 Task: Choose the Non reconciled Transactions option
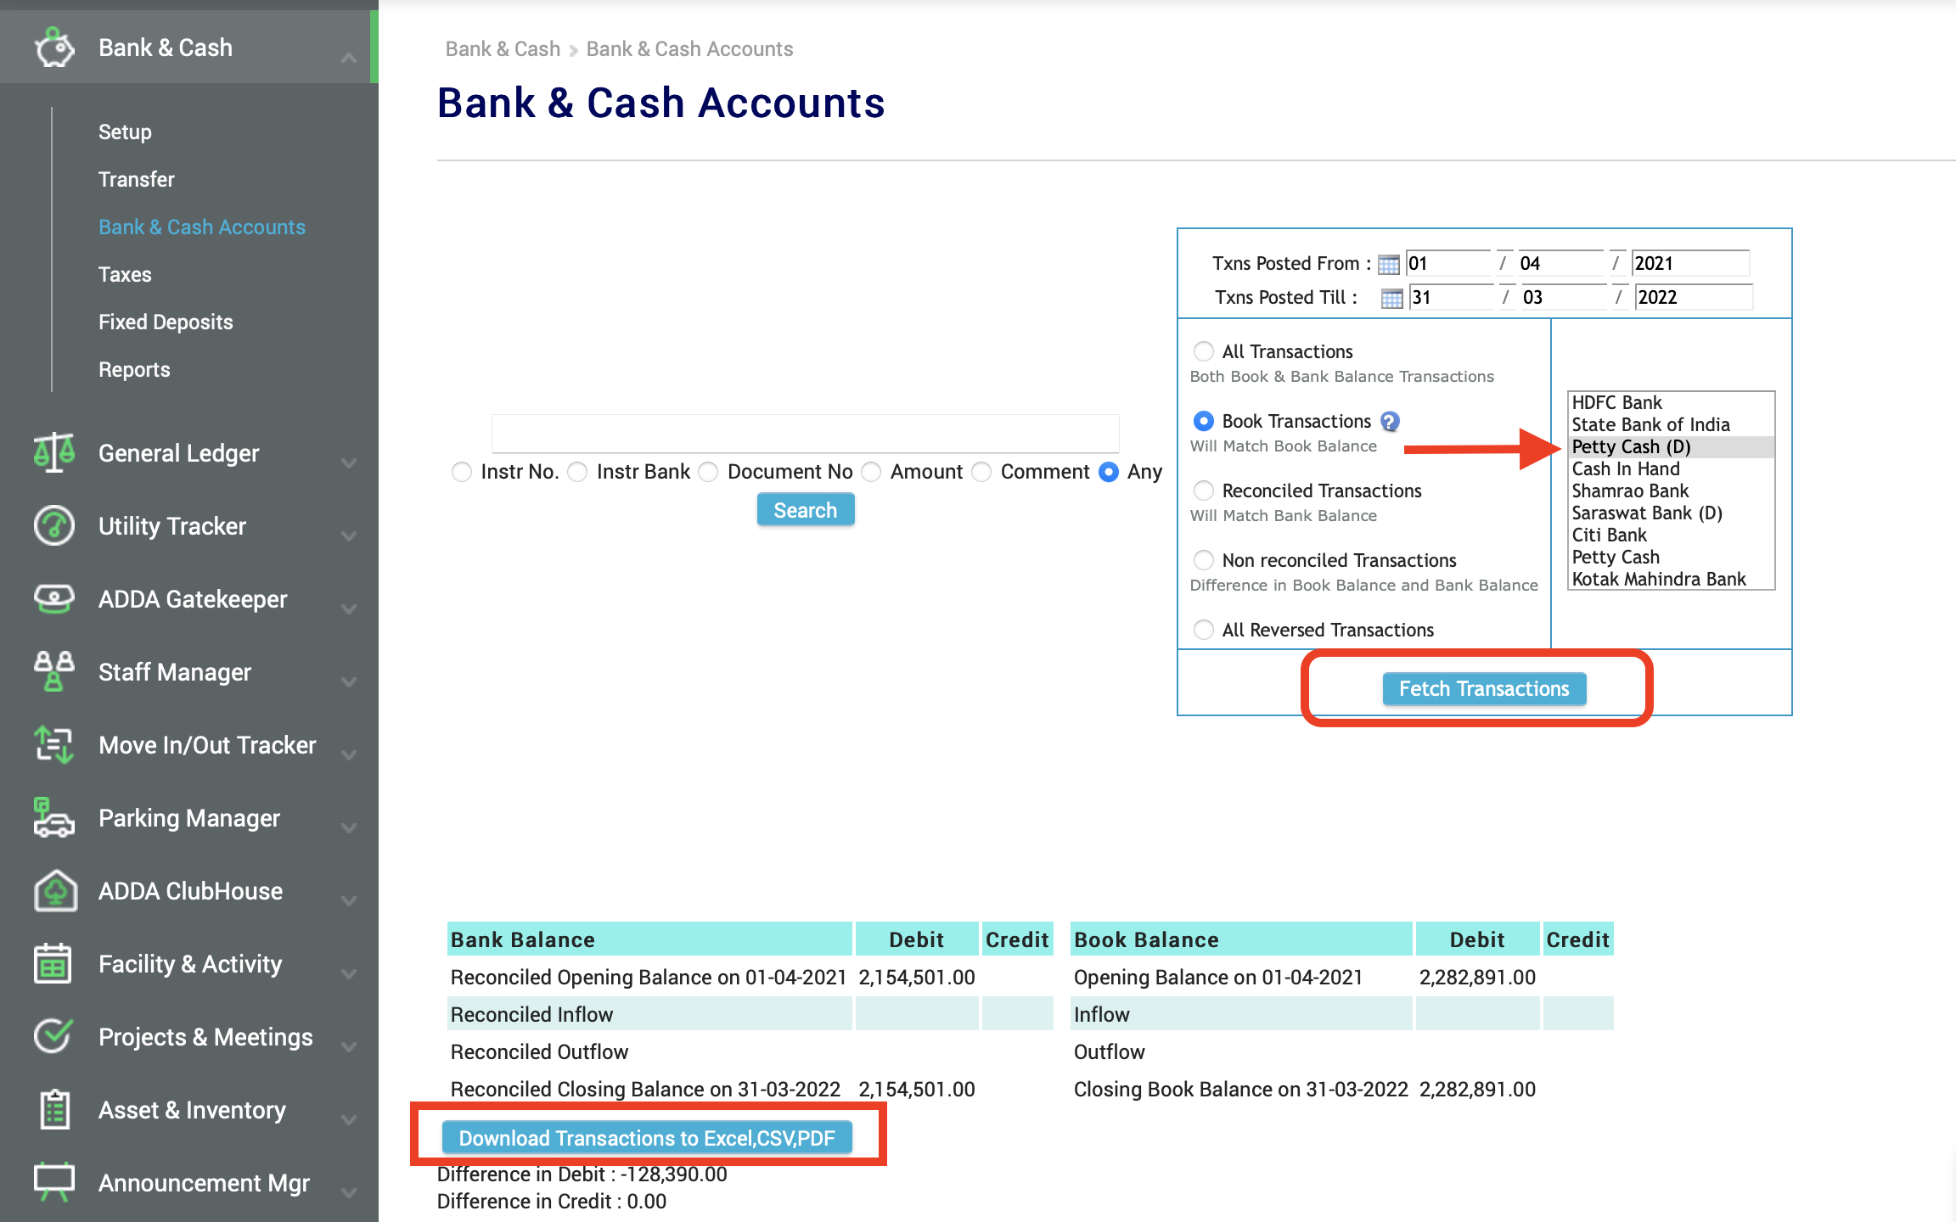pos(1204,560)
